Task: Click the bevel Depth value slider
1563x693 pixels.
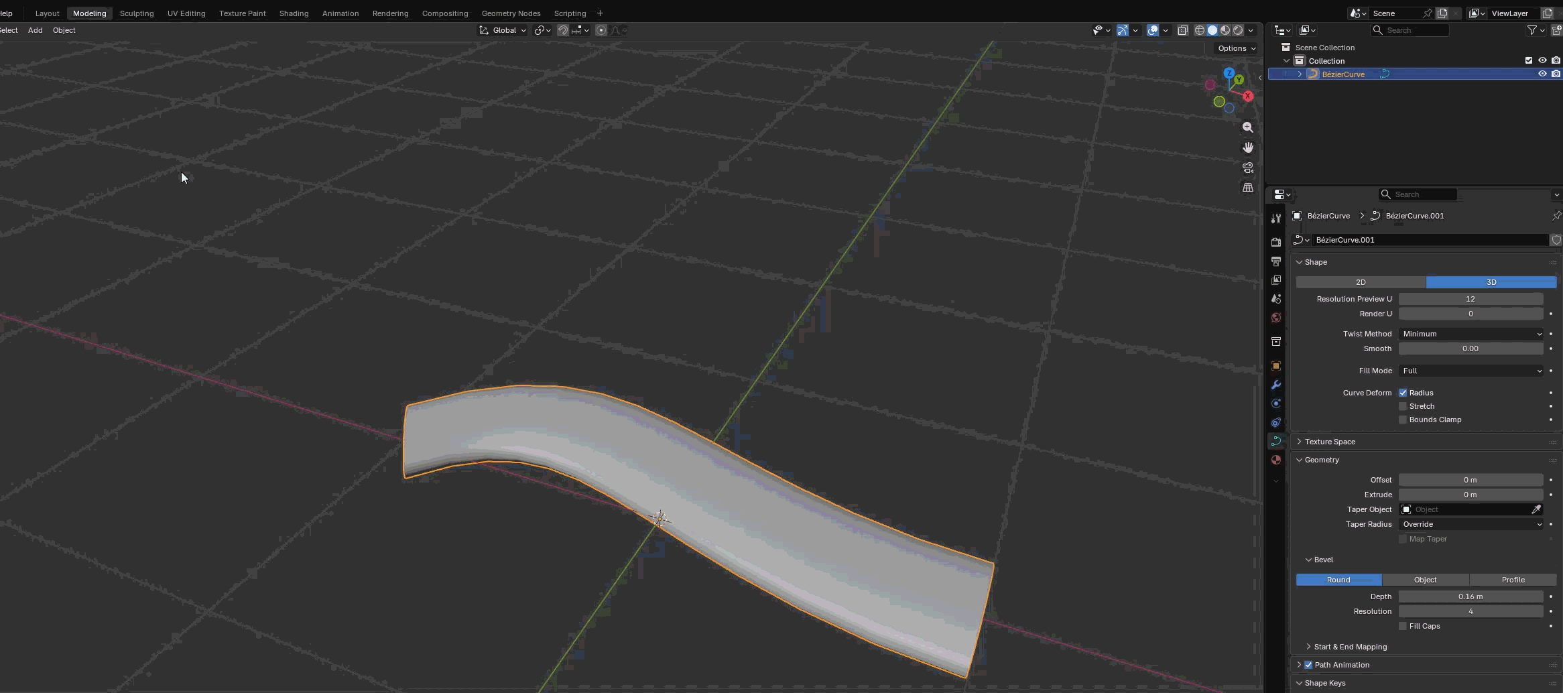Action: 1471,596
